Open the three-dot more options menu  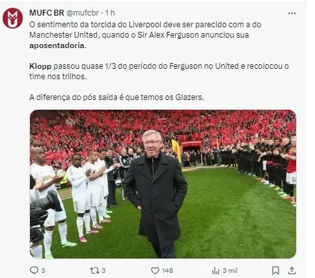pos(292,14)
